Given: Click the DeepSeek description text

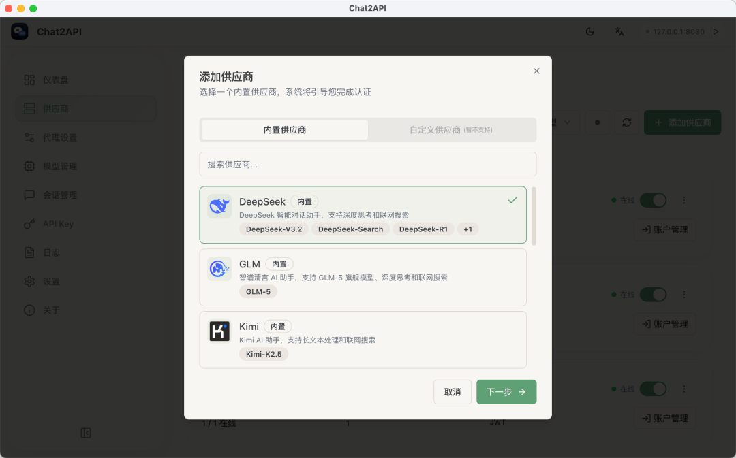Looking at the screenshot, I should coord(324,215).
